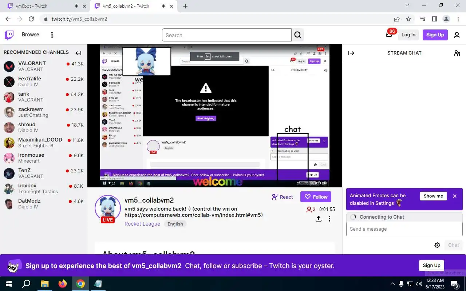
Task: Click the Log In button
Action: pos(408,35)
